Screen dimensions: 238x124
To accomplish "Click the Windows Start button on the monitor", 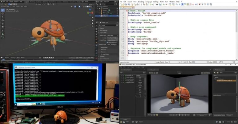I will (15, 104).
